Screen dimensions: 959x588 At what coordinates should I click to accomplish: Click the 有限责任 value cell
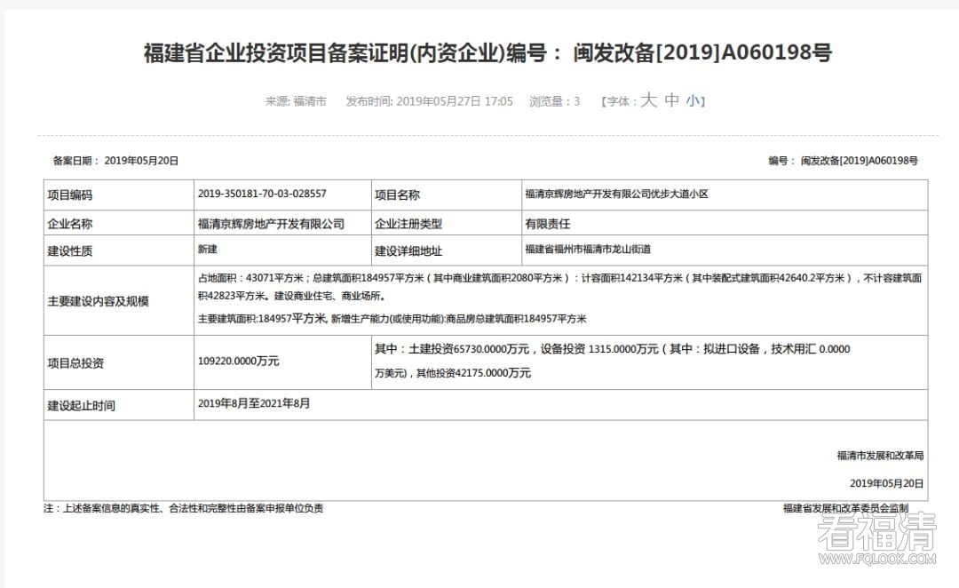point(725,223)
